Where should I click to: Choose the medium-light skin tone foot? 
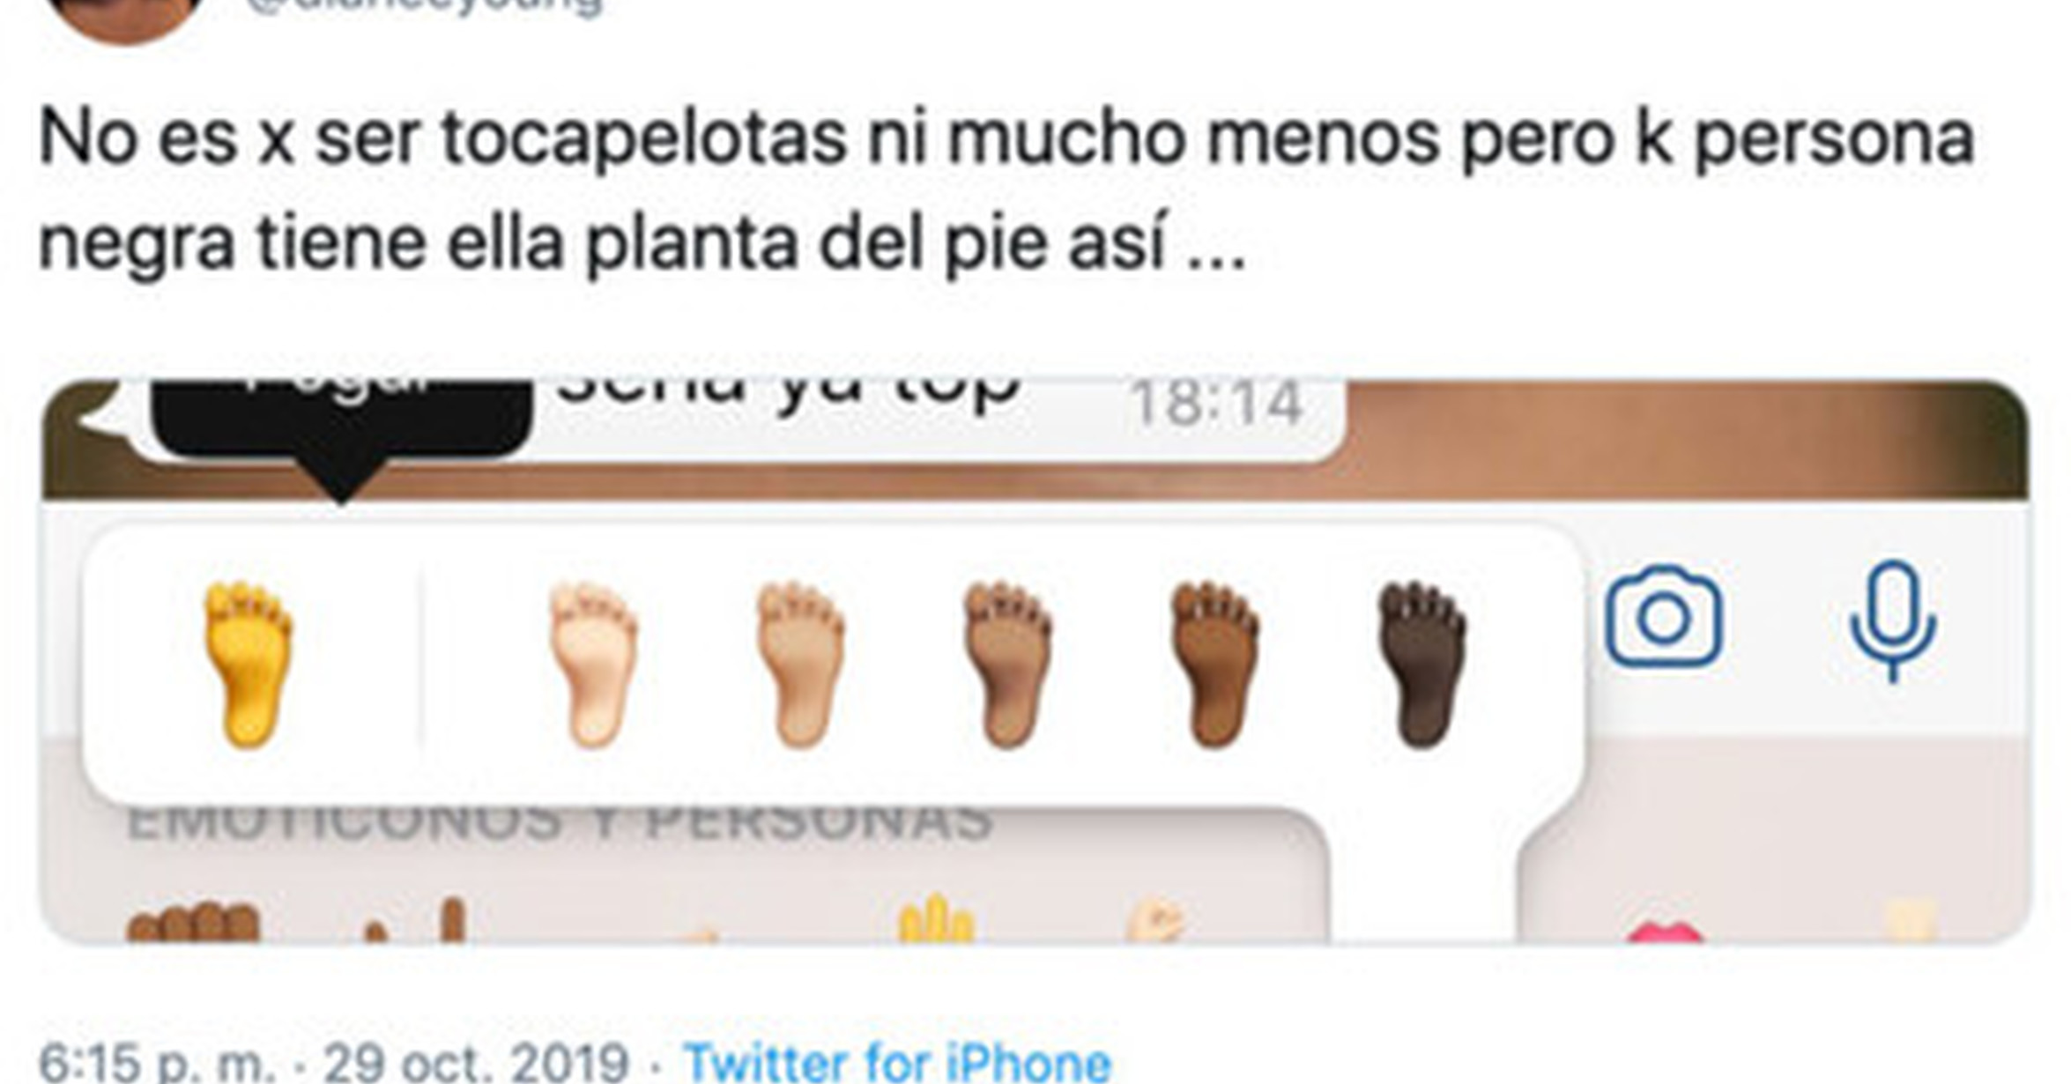800,665
